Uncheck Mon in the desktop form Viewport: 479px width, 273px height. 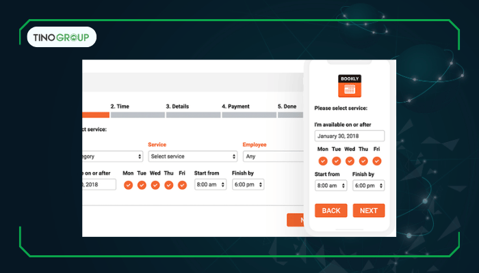click(x=128, y=185)
